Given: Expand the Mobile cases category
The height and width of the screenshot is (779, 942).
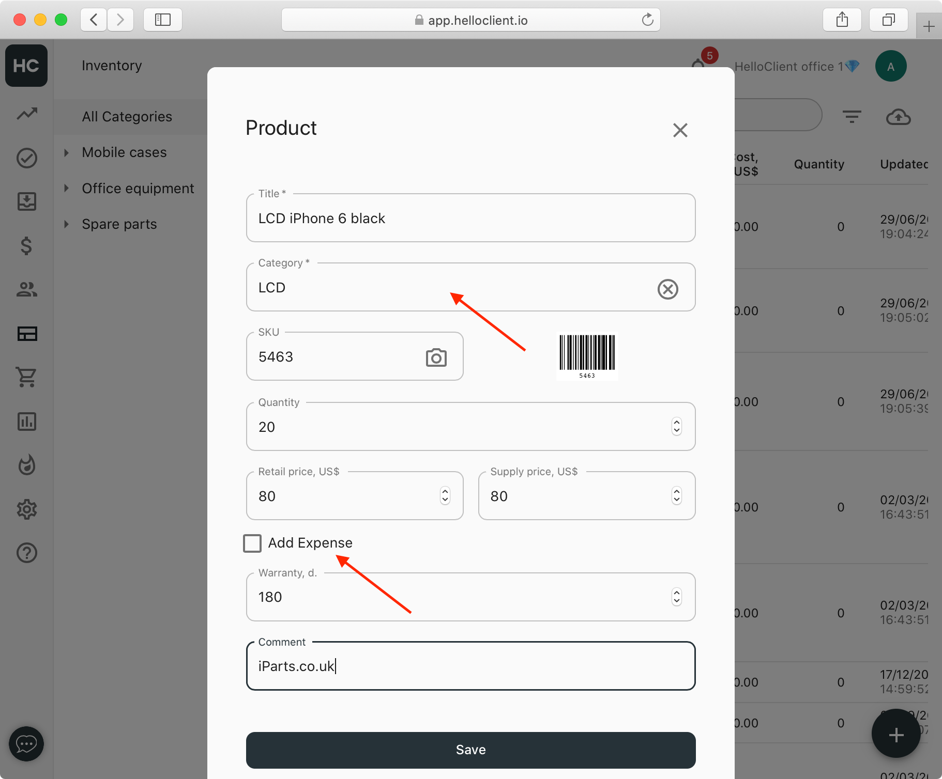Looking at the screenshot, I should pyautogui.click(x=66, y=152).
